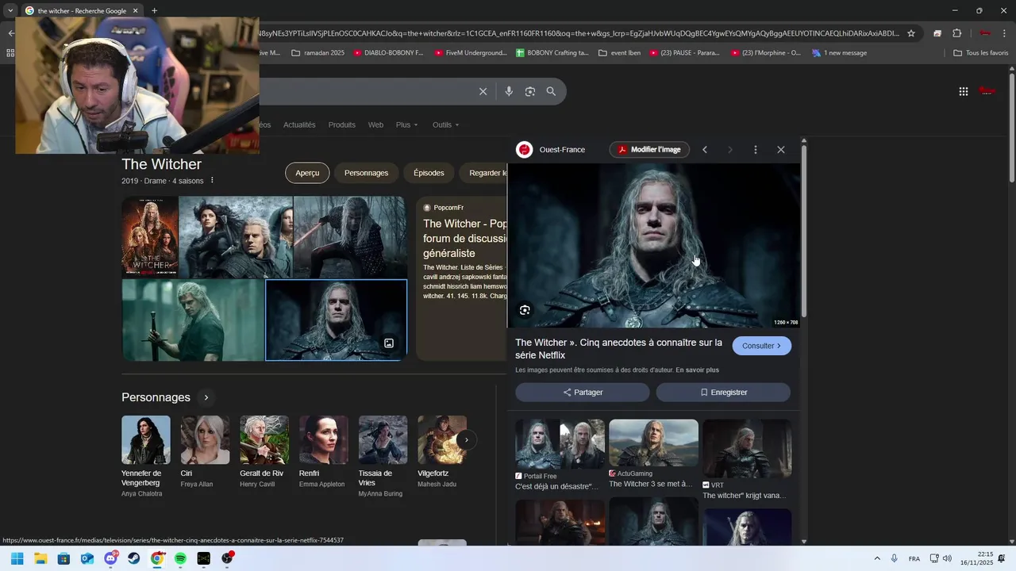1016x571 pixels.
Task: Open the 'event Iben' bookmark folder
Action: (619, 53)
